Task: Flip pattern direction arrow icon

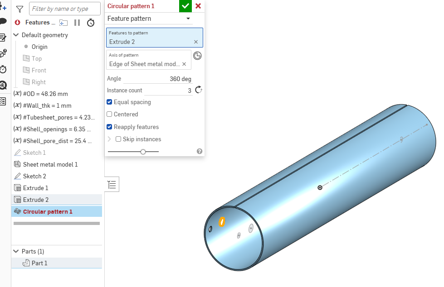Action: 199,90
